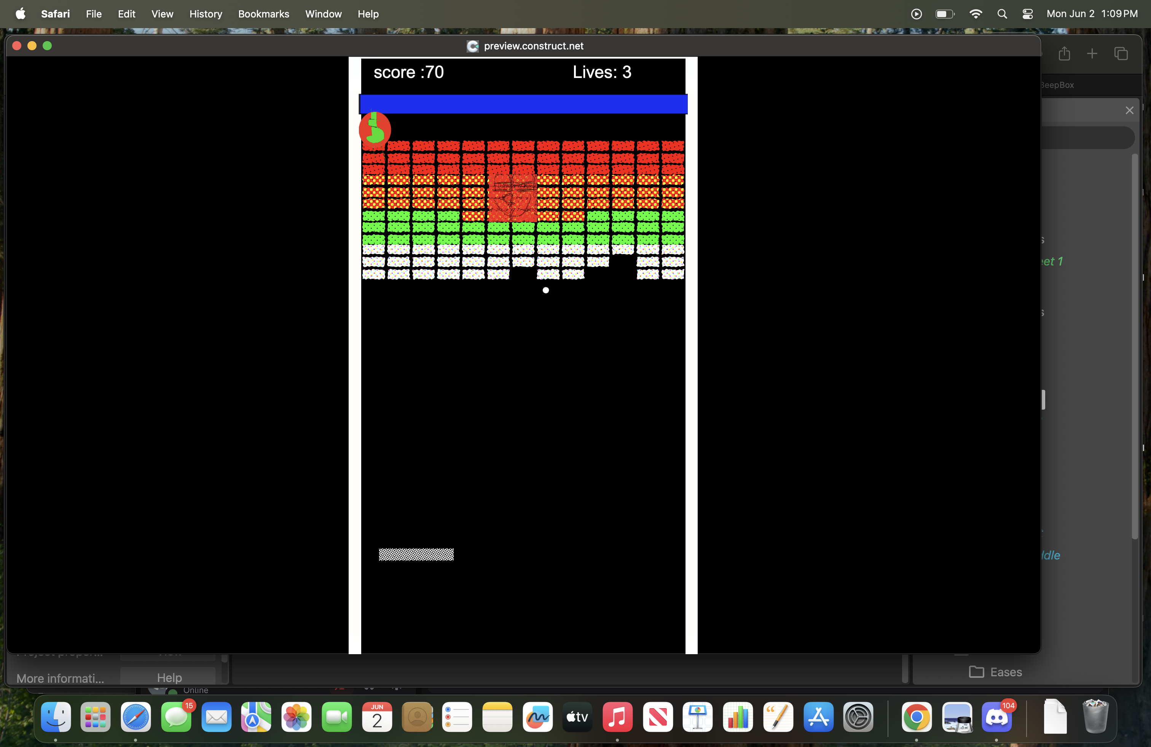
Task: Click the Safari share icon
Action: pyautogui.click(x=1064, y=53)
